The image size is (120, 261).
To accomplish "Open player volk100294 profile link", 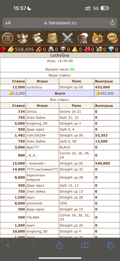I will [34, 135].
